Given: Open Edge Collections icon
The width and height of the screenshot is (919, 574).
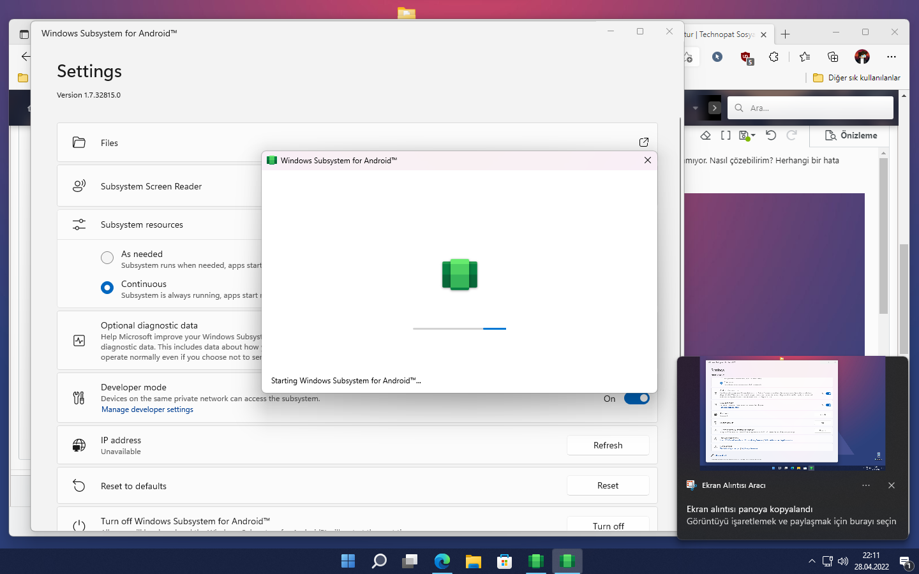Looking at the screenshot, I should (833, 57).
